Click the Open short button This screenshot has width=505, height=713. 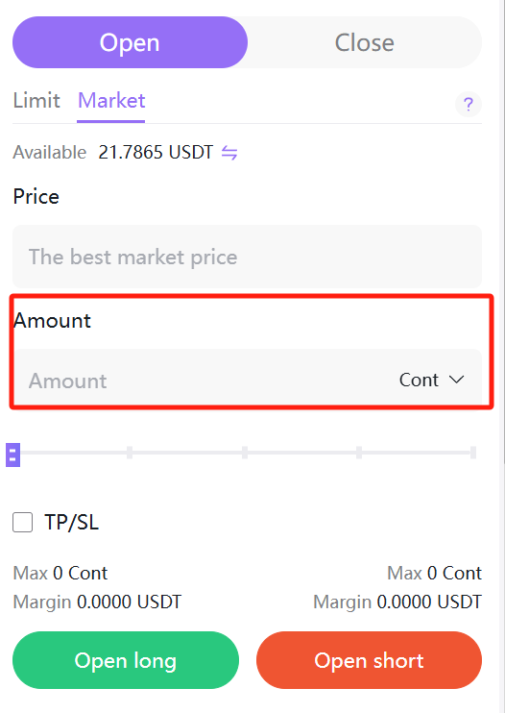[x=370, y=660]
